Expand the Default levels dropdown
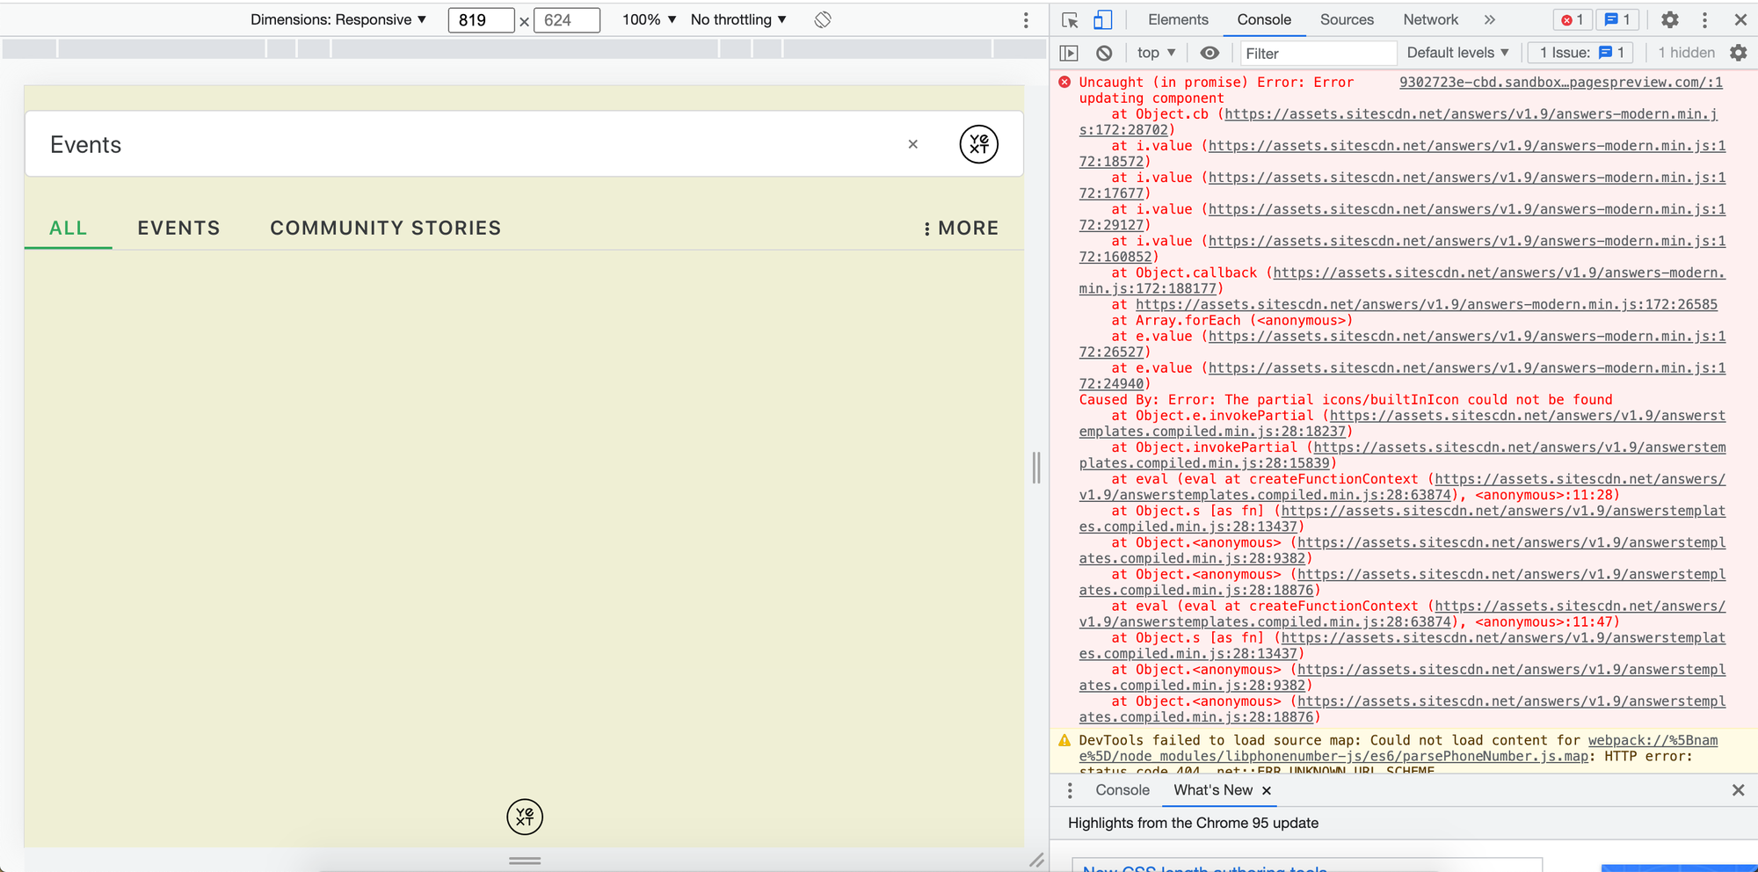This screenshot has width=1758, height=872. tap(1457, 53)
